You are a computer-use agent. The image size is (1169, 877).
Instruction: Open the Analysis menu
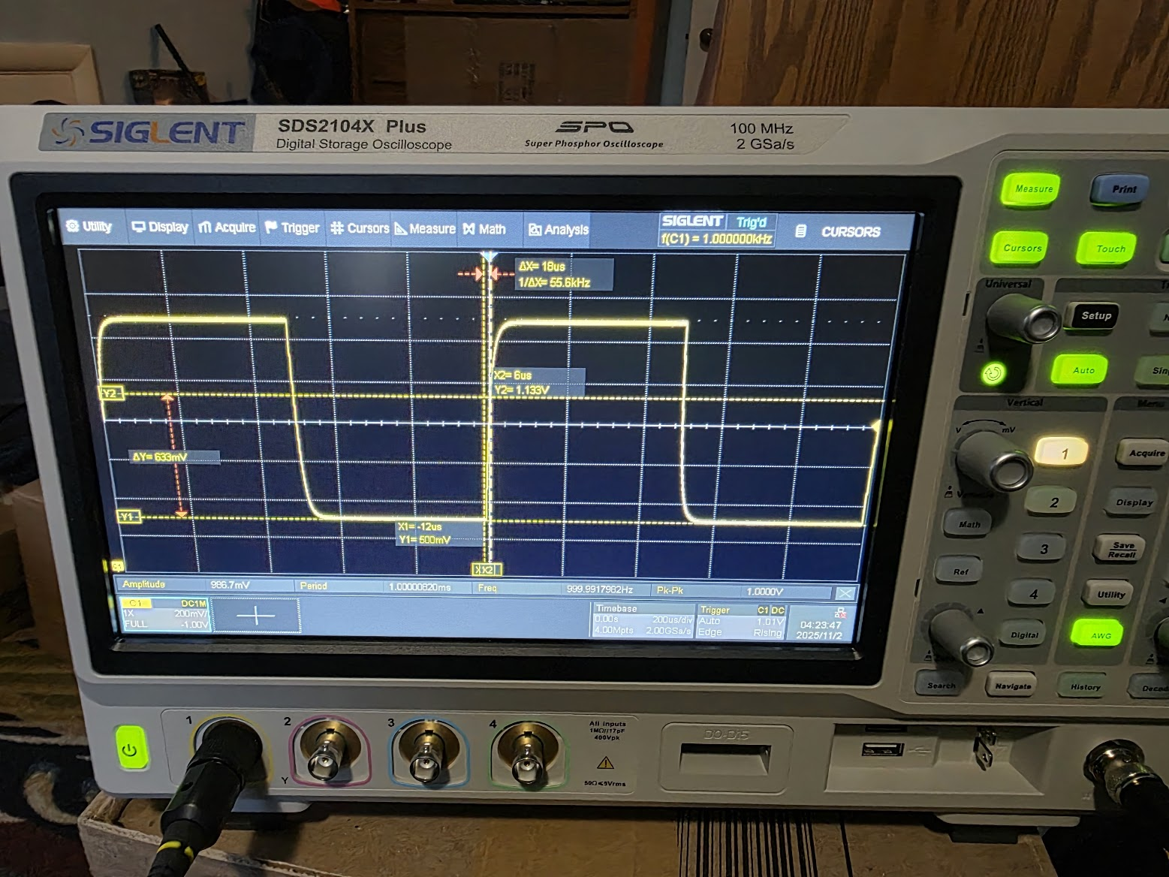coord(559,230)
